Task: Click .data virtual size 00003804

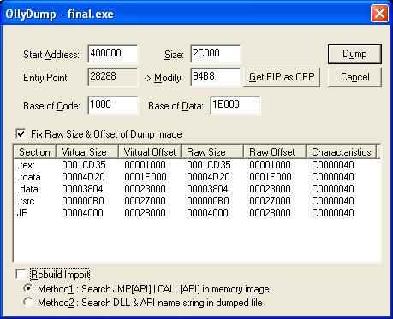Action: 82,189
